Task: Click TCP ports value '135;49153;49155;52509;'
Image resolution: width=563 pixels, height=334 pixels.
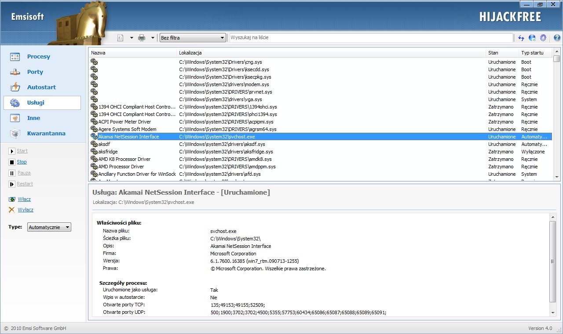Action: [x=238, y=305]
